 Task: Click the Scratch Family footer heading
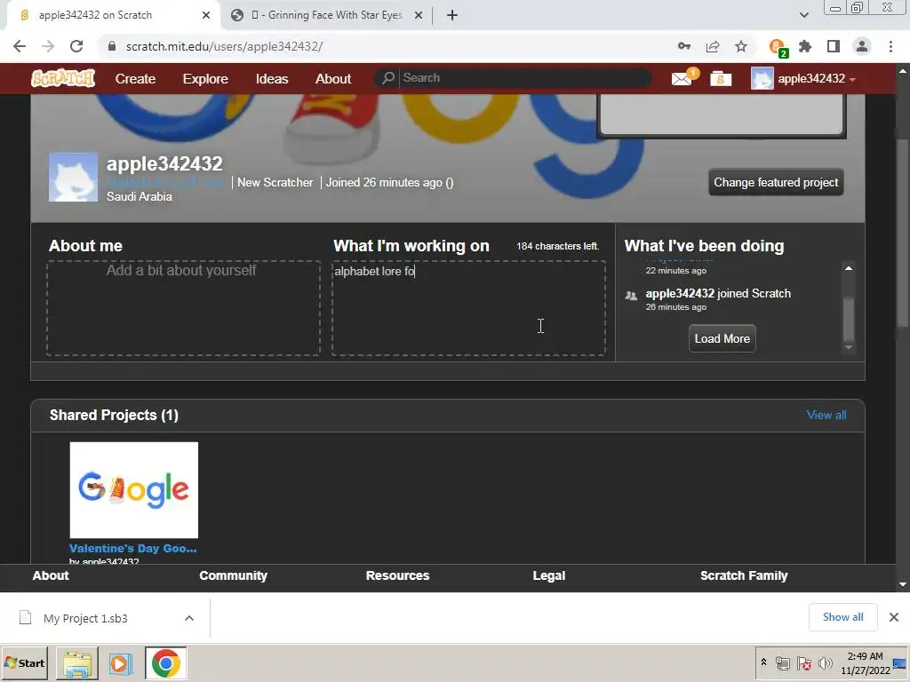click(x=744, y=575)
